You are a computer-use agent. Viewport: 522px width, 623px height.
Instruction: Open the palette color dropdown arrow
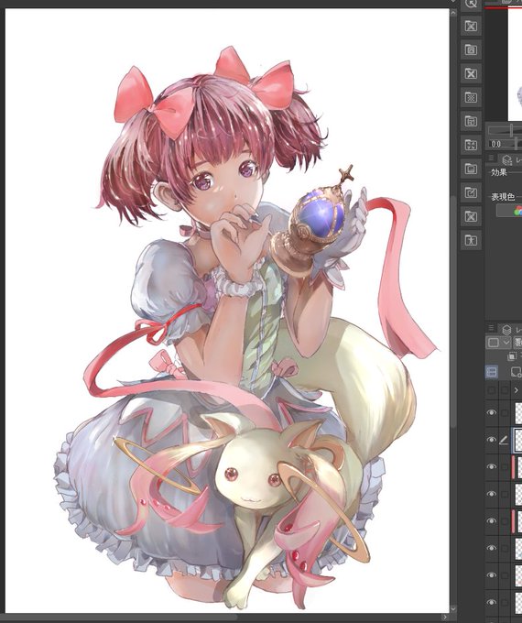click(506, 343)
